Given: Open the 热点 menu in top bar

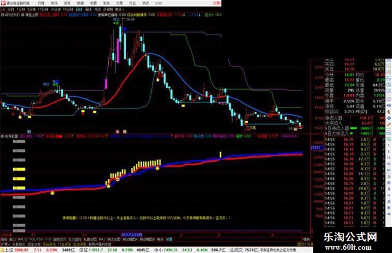Looking at the screenshot, I should [146, 3].
